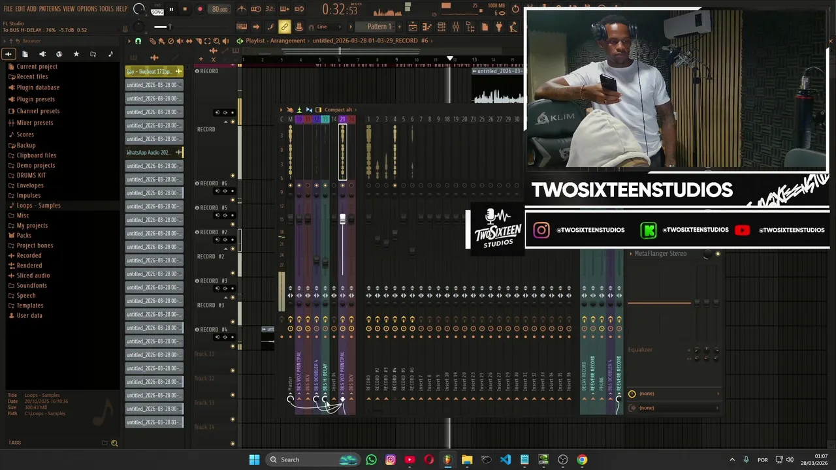Expand the Soundfonts folder
The image size is (836, 470).
point(31,285)
